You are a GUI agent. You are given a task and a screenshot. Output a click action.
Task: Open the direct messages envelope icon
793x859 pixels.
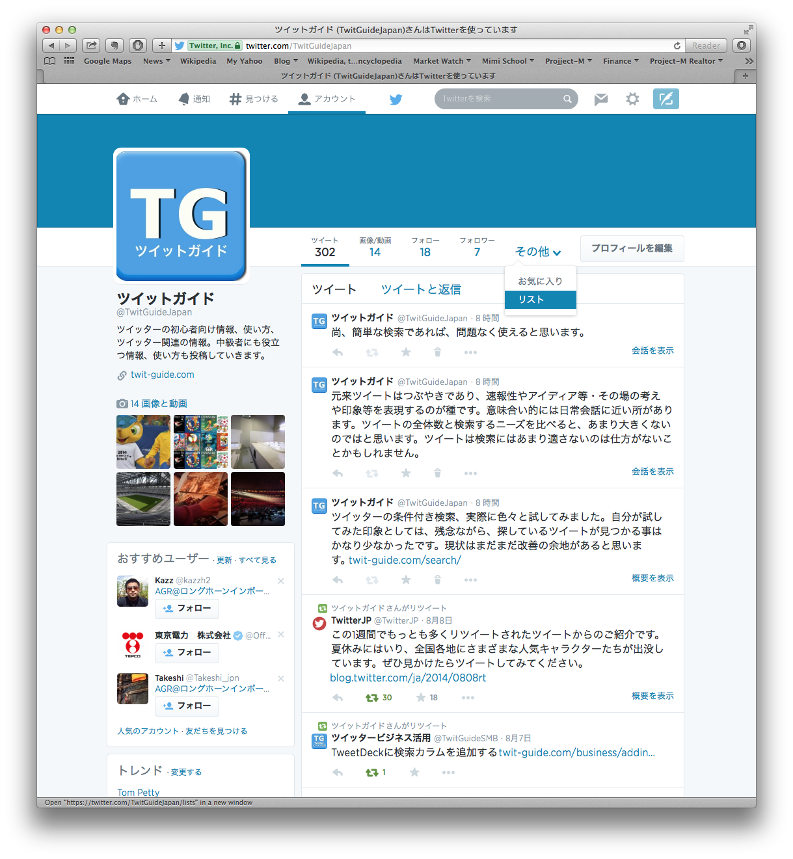point(601,99)
